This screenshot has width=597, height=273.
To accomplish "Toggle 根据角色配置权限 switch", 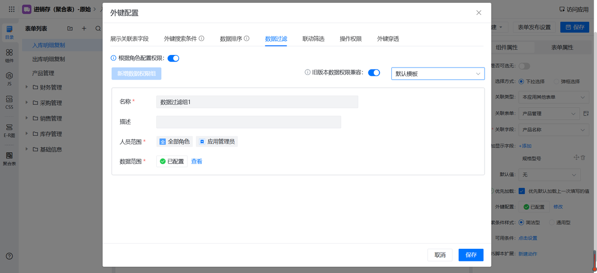I will point(173,58).
